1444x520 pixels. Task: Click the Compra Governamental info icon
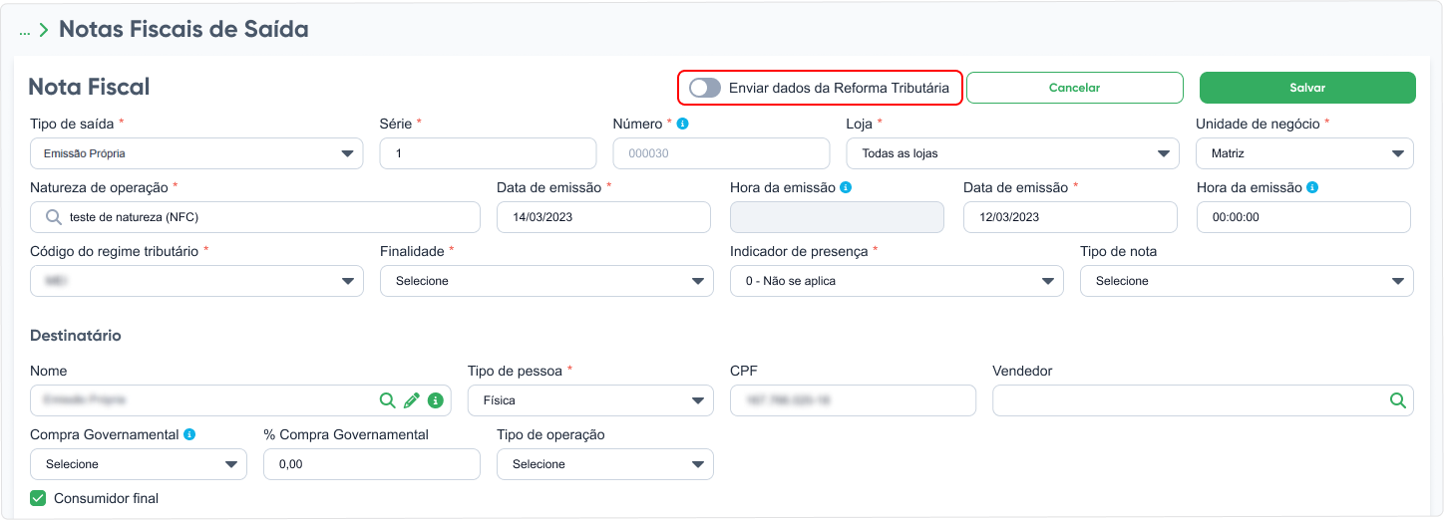tap(189, 434)
